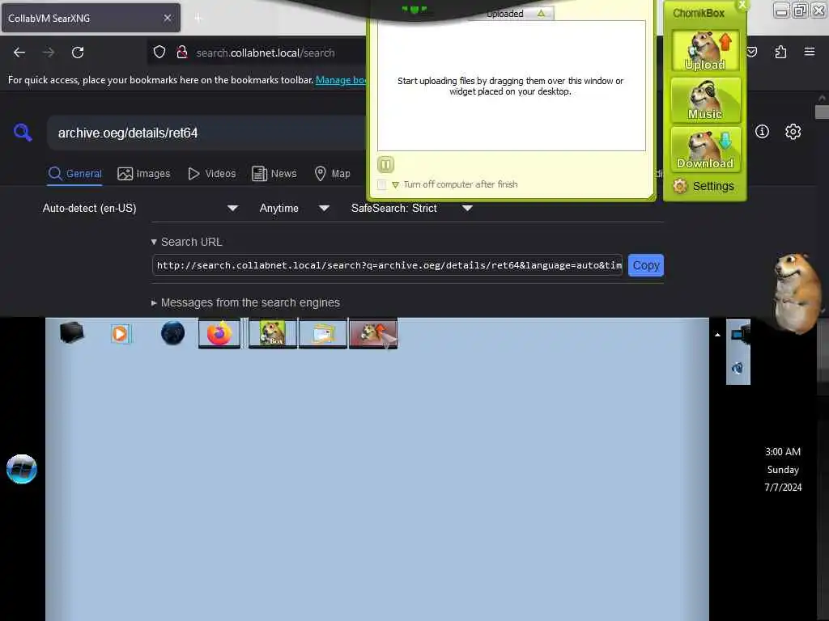Click the Search URL text field
829x621 pixels.
click(388, 265)
